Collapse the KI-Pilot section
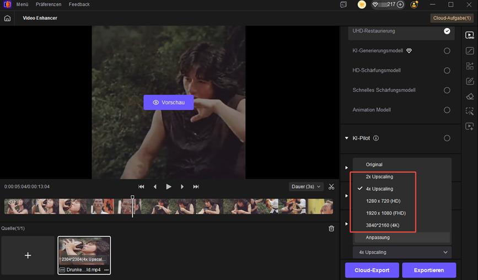This screenshot has width=478, height=280. click(x=347, y=138)
